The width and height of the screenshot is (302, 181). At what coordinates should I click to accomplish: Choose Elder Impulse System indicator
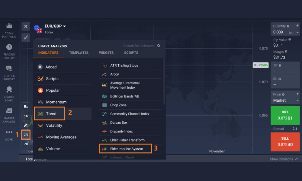[126, 149]
